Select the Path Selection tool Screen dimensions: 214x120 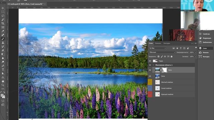[x=3, y=73]
